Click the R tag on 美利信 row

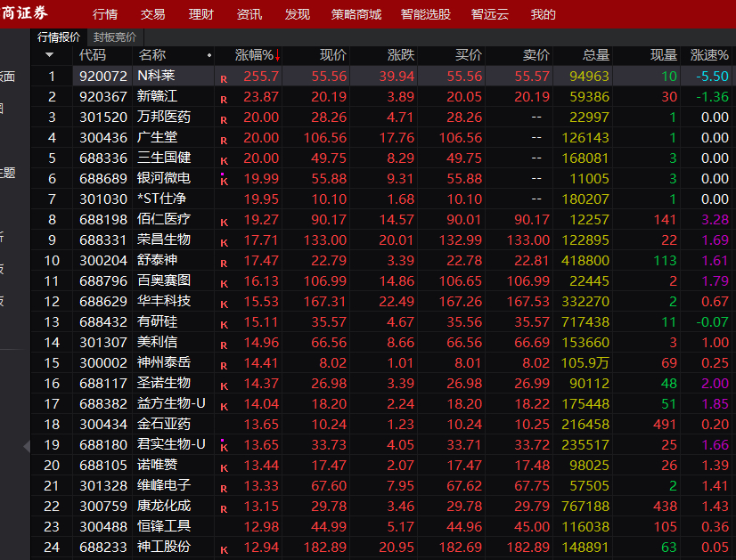(x=224, y=345)
